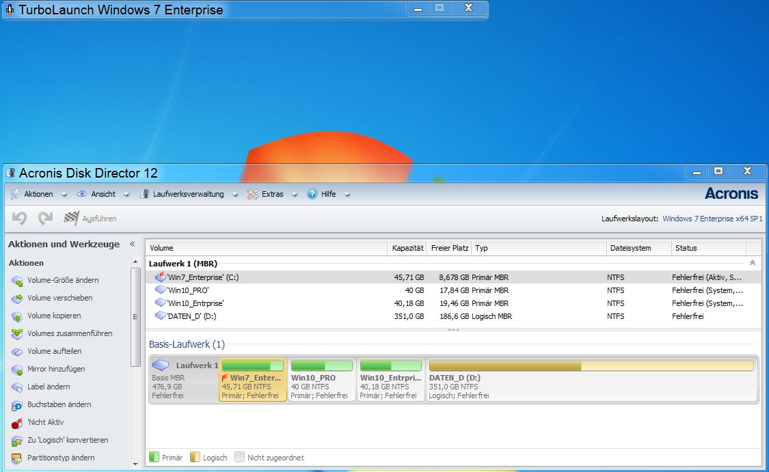Screen dimensions: 769x472
Task: Click the Aktionen sidebar scrollbar thumb
Action: tap(135, 317)
